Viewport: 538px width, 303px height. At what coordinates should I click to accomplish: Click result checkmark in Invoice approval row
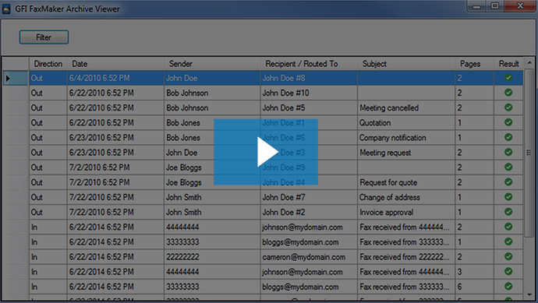point(508,212)
